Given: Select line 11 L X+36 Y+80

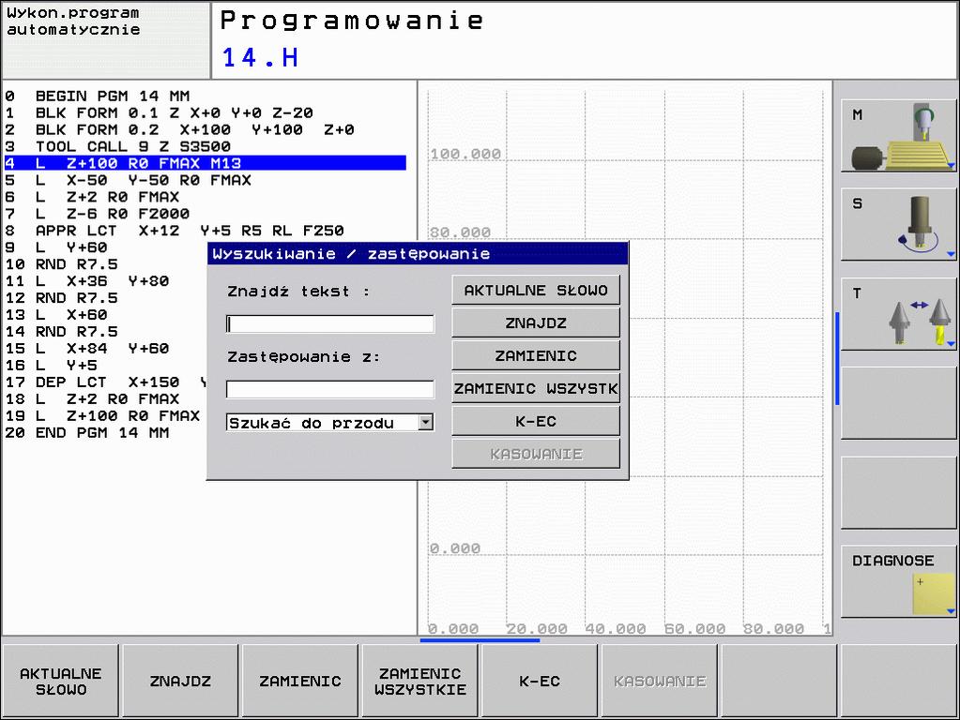Looking at the screenshot, I should coord(87,281).
